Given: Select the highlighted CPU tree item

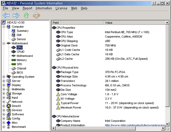Looking at the screenshot, I should pyautogui.click(x=20, y=48).
